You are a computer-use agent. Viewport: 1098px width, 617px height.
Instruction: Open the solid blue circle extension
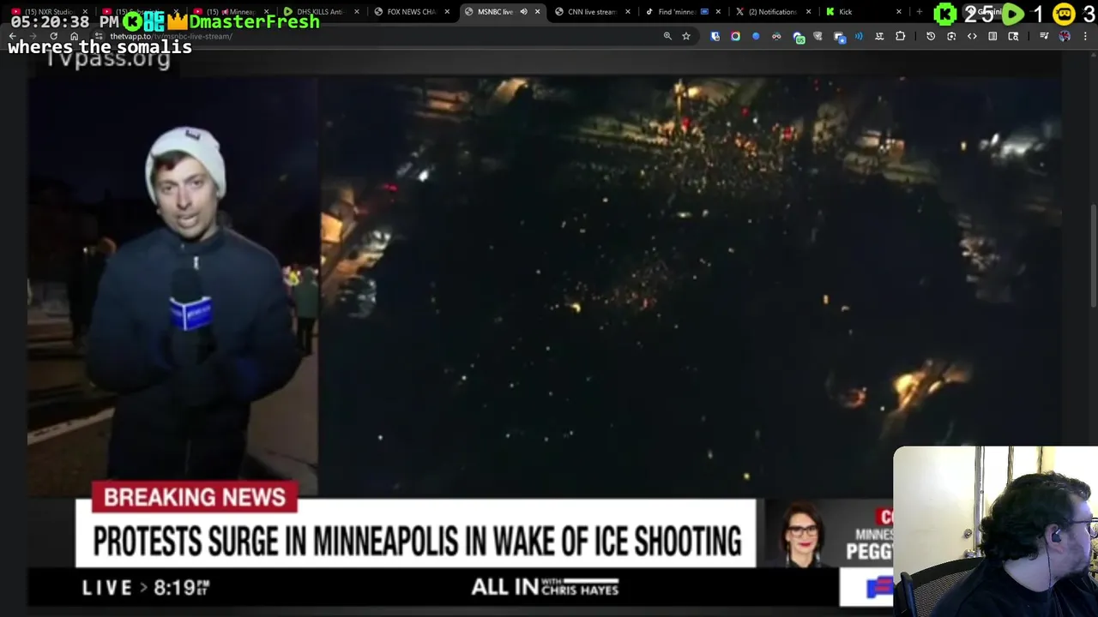756,36
